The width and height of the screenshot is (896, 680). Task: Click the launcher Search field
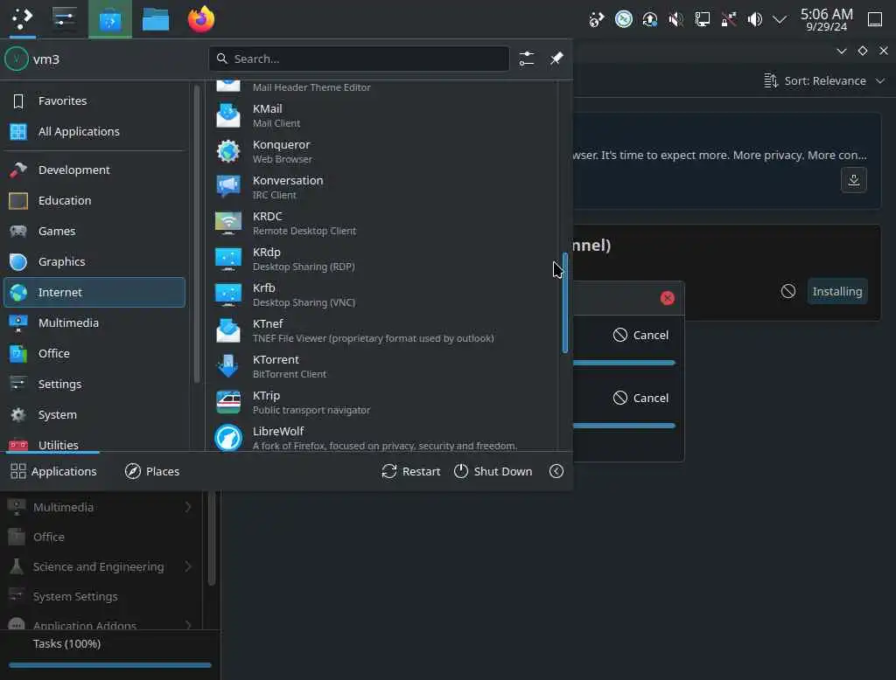[360, 59]
